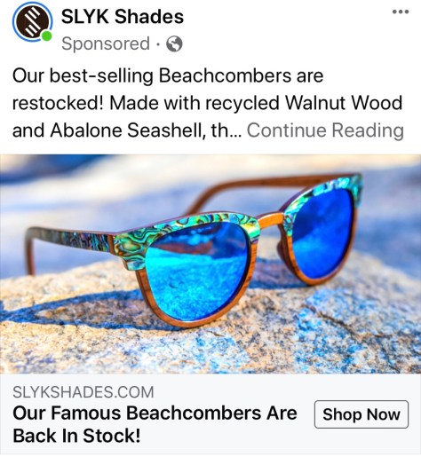Image resolution: width=421 pixels, height=457 pixels.
Task: Click the Back In Stock! headline line
Action: [x=76, y=436]
